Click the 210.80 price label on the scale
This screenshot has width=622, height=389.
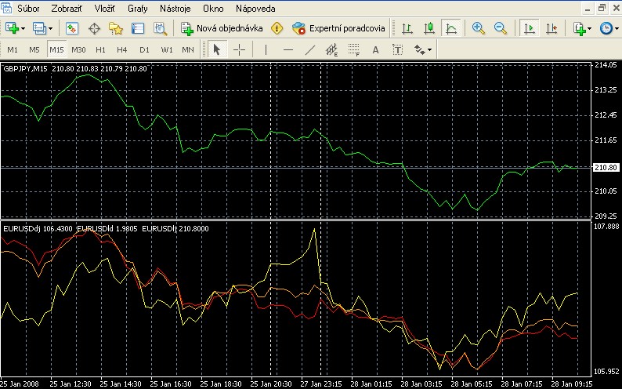(x=607, y=167)
